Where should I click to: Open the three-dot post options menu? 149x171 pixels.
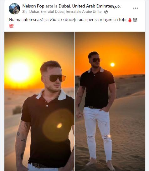click(x=136, y=8)
